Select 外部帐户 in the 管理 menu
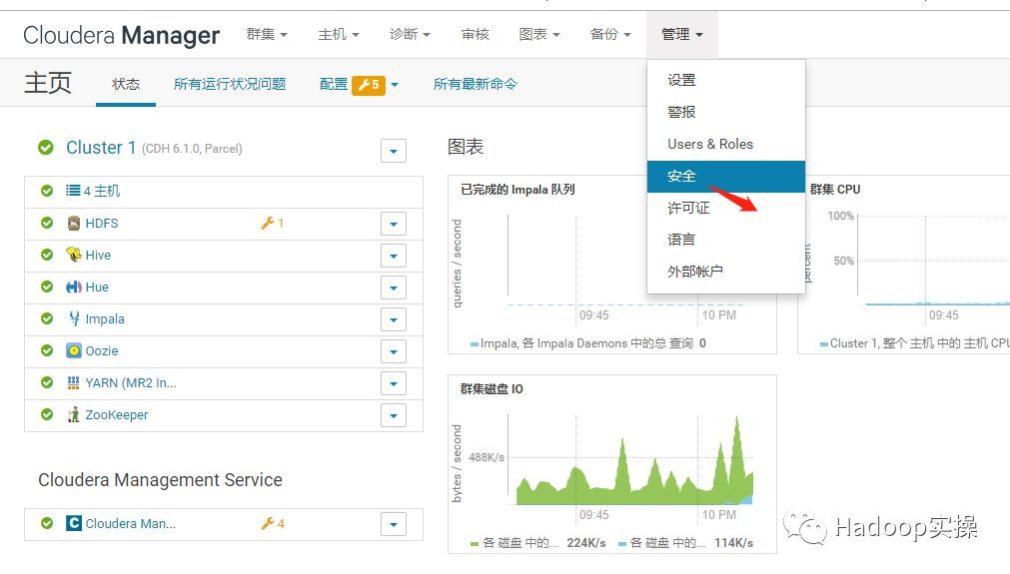 [x=726, y=272]
